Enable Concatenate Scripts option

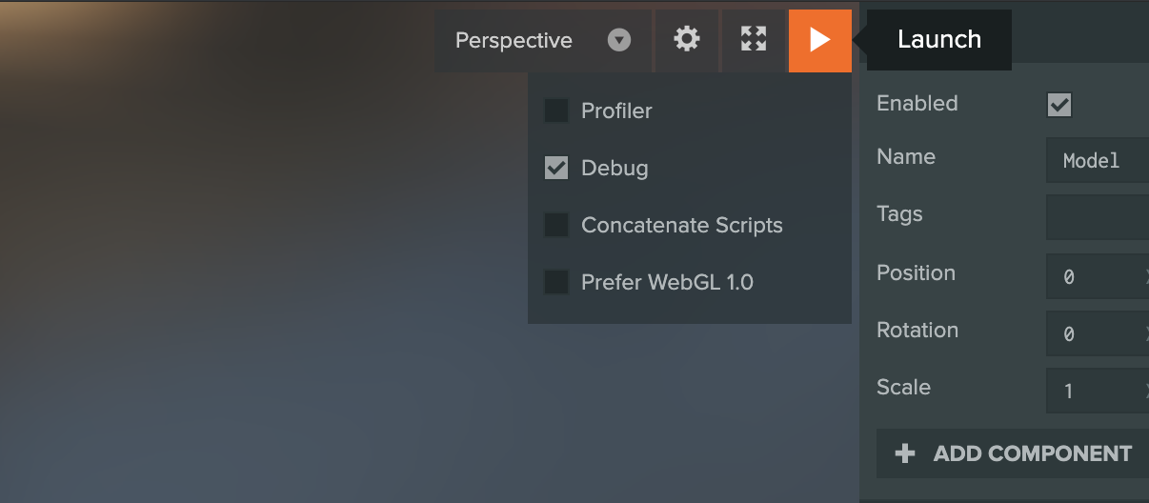click(x=556, y=225)
